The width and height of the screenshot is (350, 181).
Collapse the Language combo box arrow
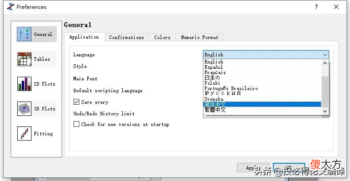coord(325,55)
